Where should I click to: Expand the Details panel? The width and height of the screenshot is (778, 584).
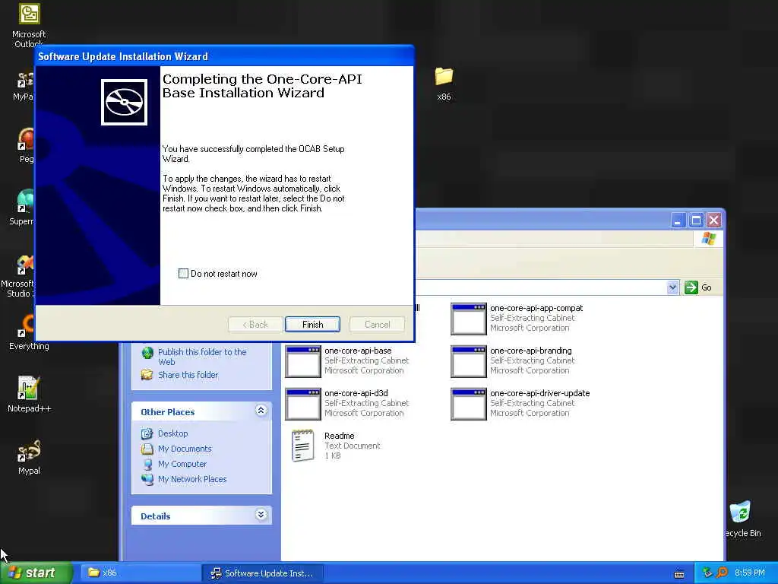click(261, 515)
